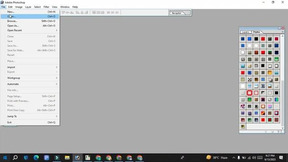Apply the purple pinwheel style swatch
This screenshot has width=288, height=162.
click(x=243, y=106)
